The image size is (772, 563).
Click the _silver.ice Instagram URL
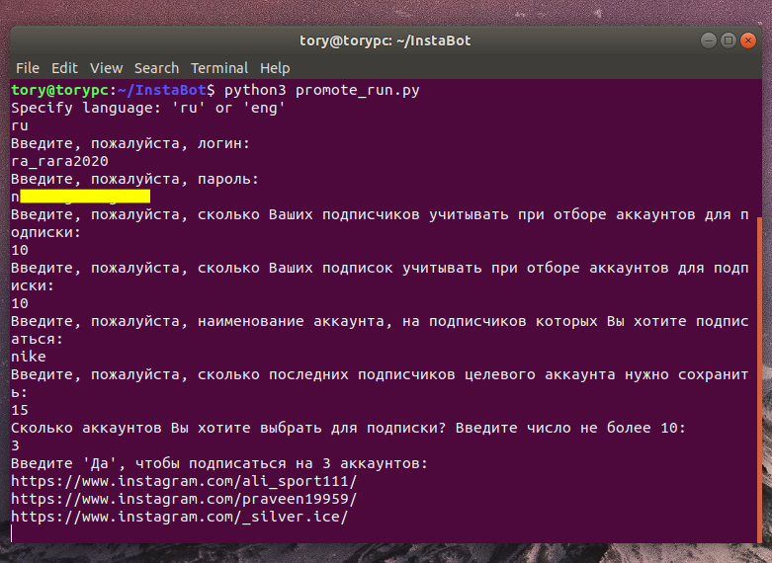179,517
